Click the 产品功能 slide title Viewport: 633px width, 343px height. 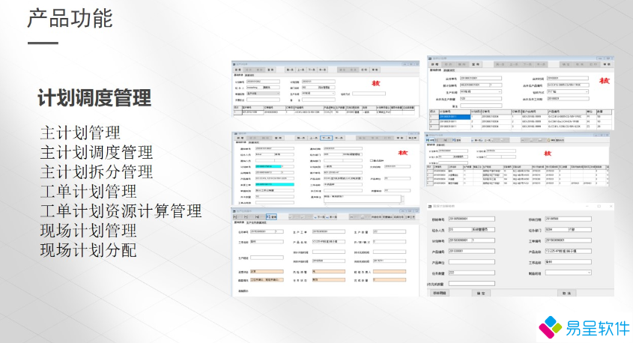point(70,19)
